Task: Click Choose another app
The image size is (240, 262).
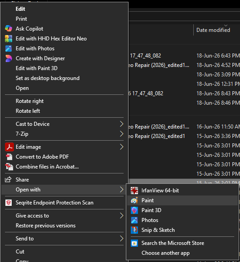Action: (x=165, y=253)
